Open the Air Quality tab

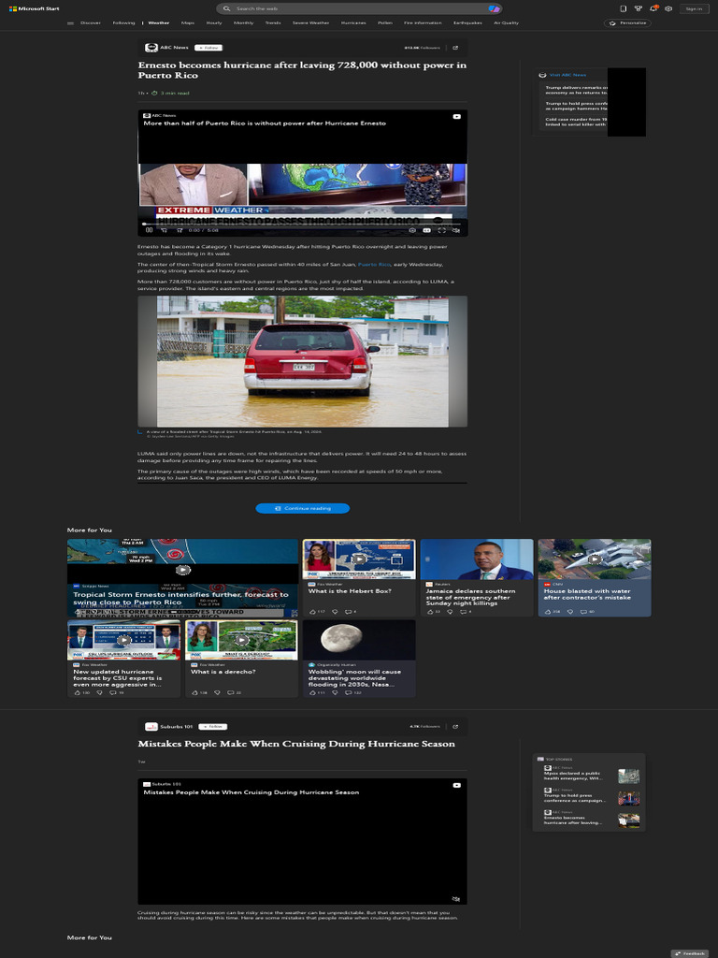coord(506,23)
